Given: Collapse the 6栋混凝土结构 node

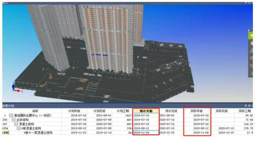Looking at the screenshot, I should [19, 128].
